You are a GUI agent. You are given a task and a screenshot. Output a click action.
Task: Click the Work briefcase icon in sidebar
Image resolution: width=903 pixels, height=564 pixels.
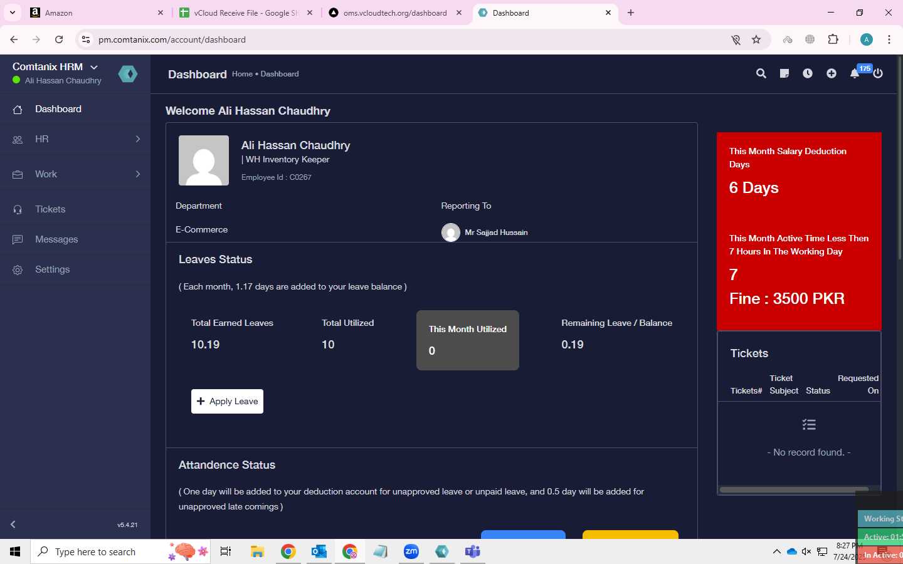click(x=18, y=175)
